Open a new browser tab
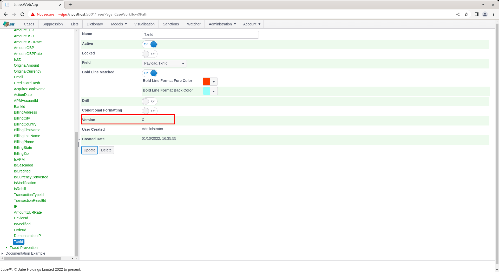 (x=70, y=5)
